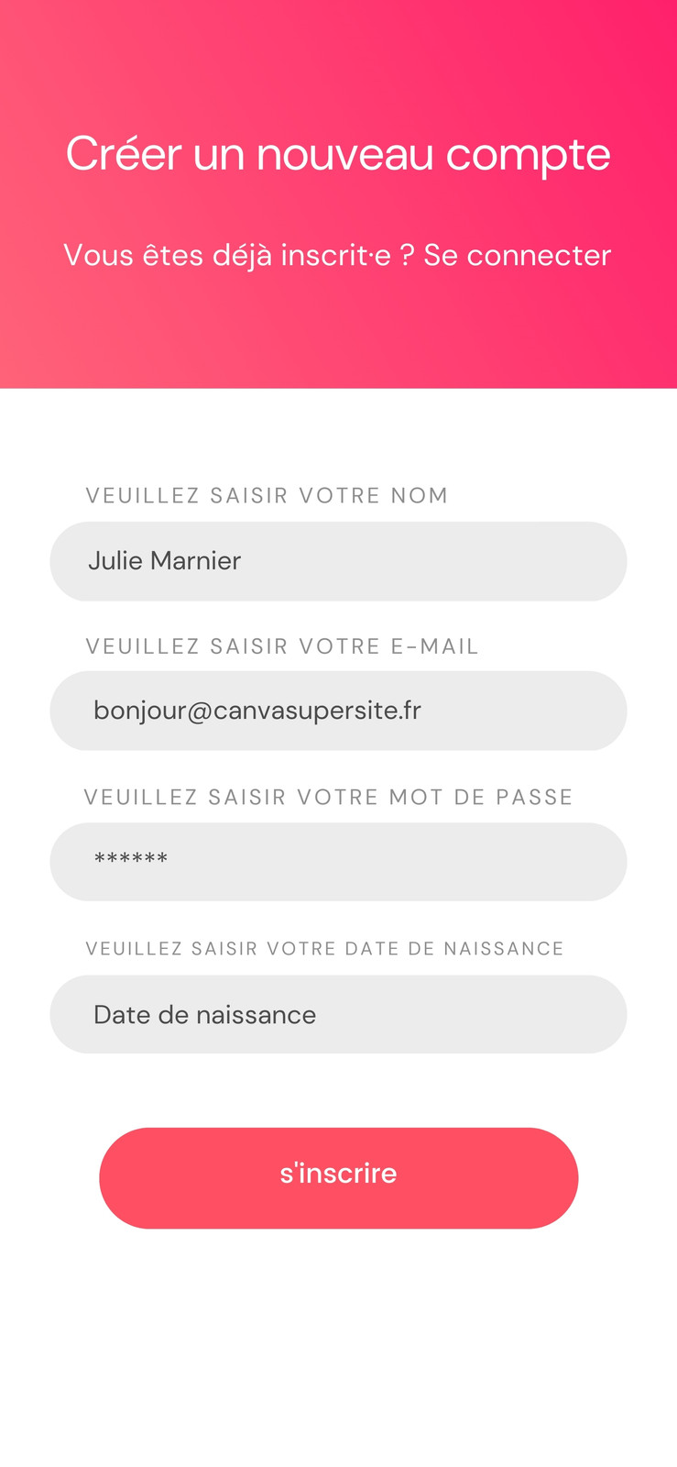Open the "Se connecter" login link
The image size is (677, 1467).
click(517, 255)
